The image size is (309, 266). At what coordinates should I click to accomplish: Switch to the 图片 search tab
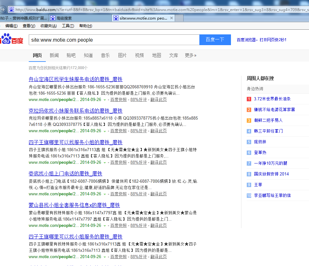[122, 55]
